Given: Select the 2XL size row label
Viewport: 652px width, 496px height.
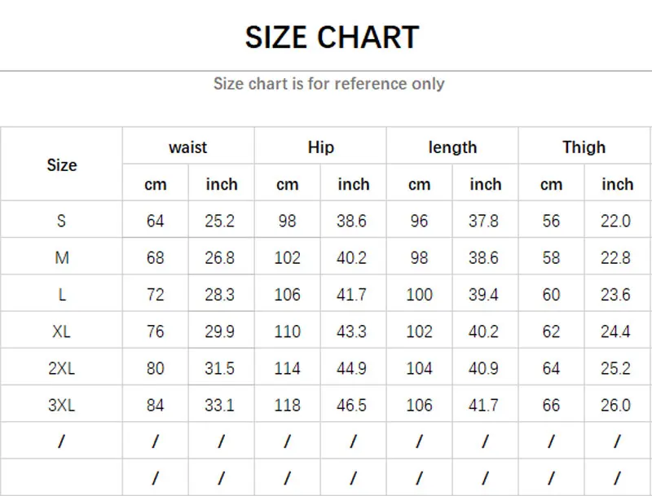Looking at the screenshot, I should [62, 368].
